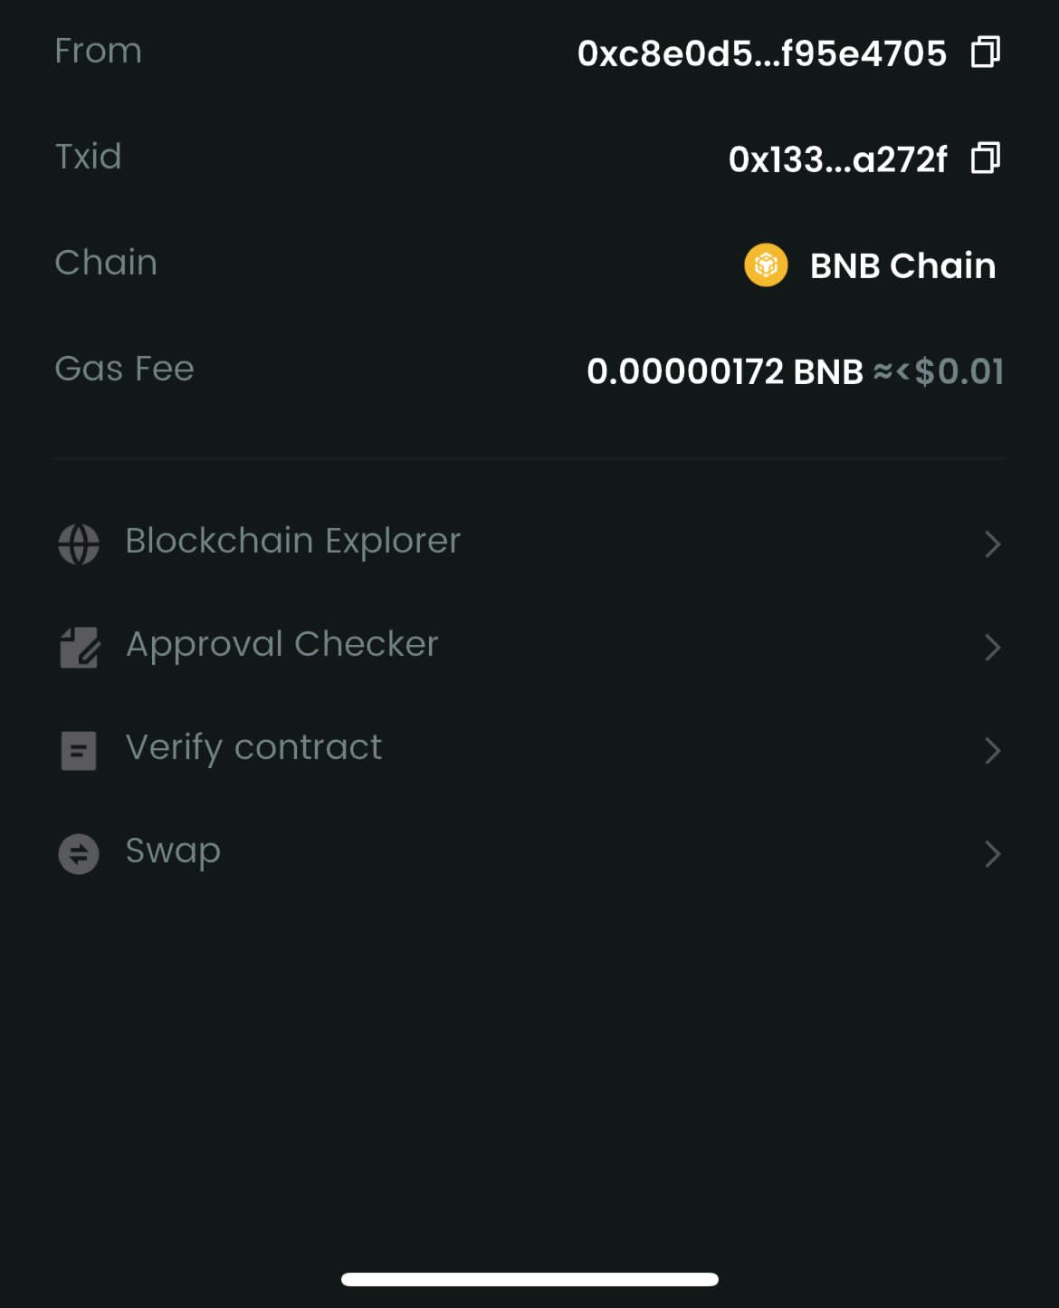This screenshot has width=1059, height=1308.
Task: Click the Verify contract document icon
Action: pyautogui.click(x=79, y=750)
